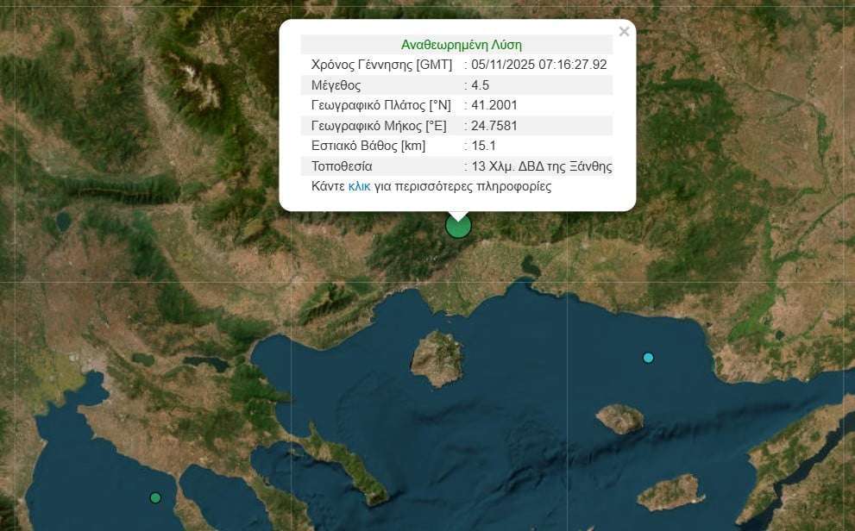Screen dimensions: 855x531
Task: Click Samothrace island right of Thasos
Action: (619, 419)
